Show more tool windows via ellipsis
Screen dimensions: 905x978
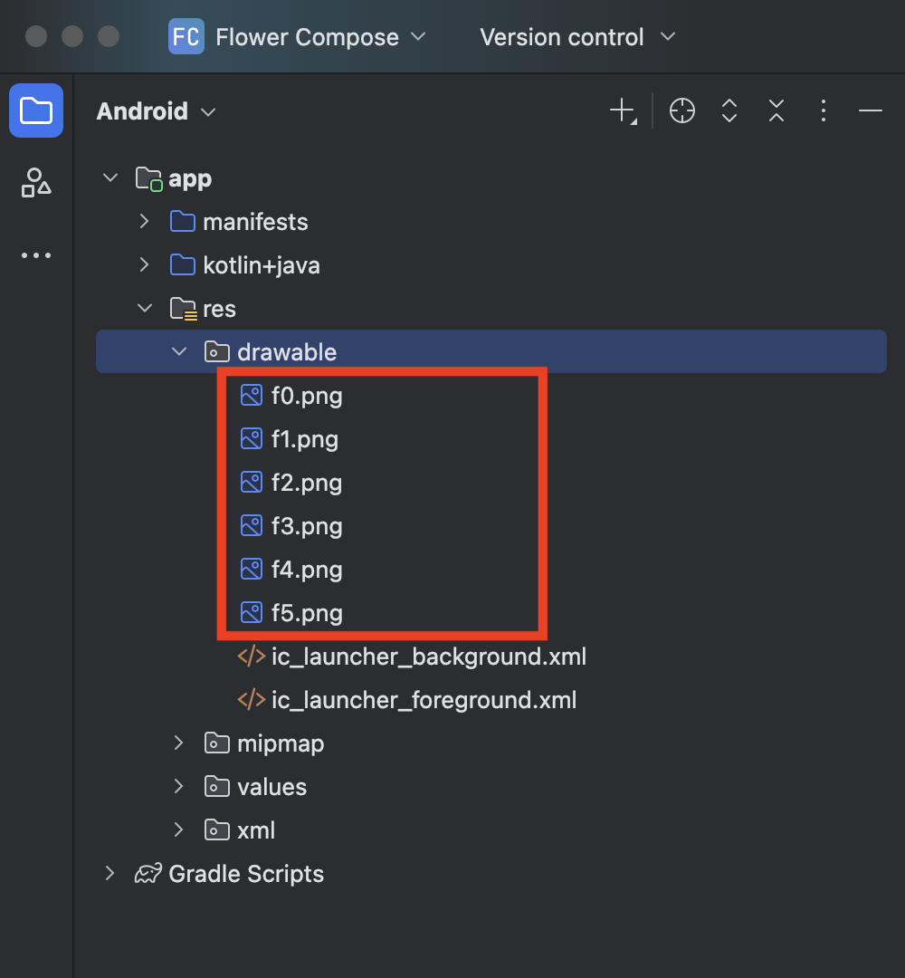click(36, 255)
